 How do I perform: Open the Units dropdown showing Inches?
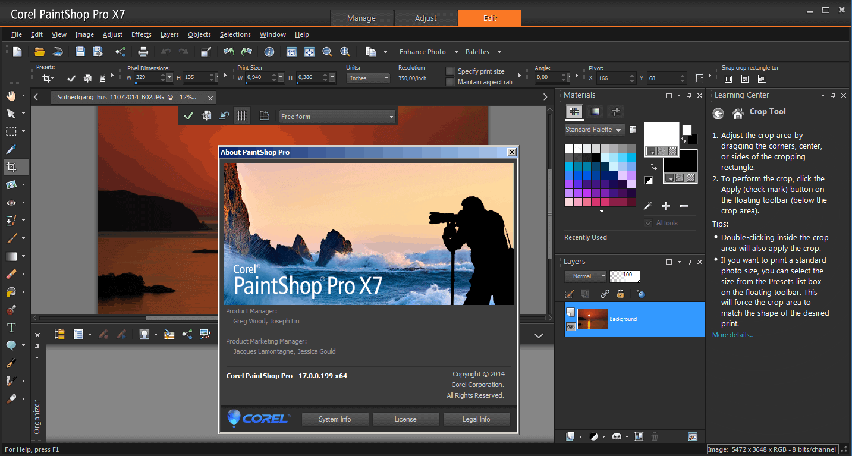click(x=367, y=77)
